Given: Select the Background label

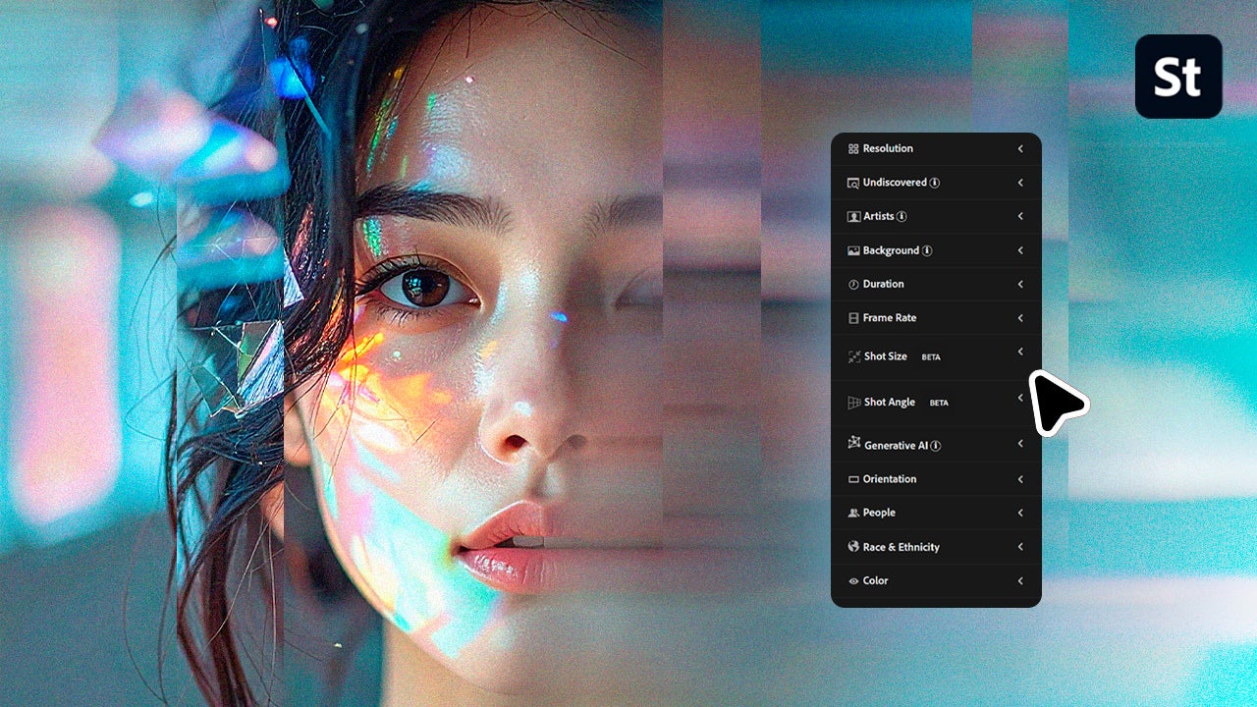Looking at the screenshot, I should (x=891, y=250).
